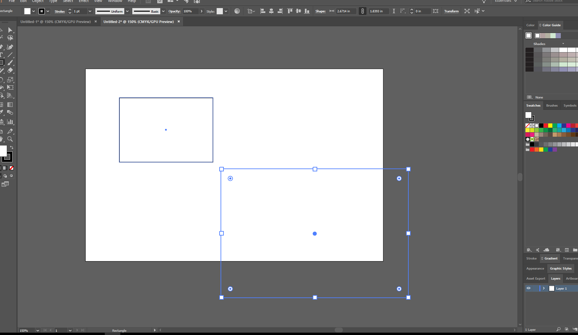Click the Opacity label link

174,11
